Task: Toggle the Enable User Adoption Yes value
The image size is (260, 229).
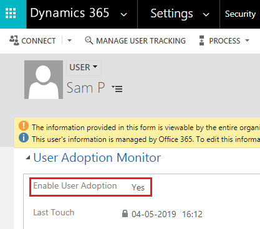Action: [x=138, y=187]
